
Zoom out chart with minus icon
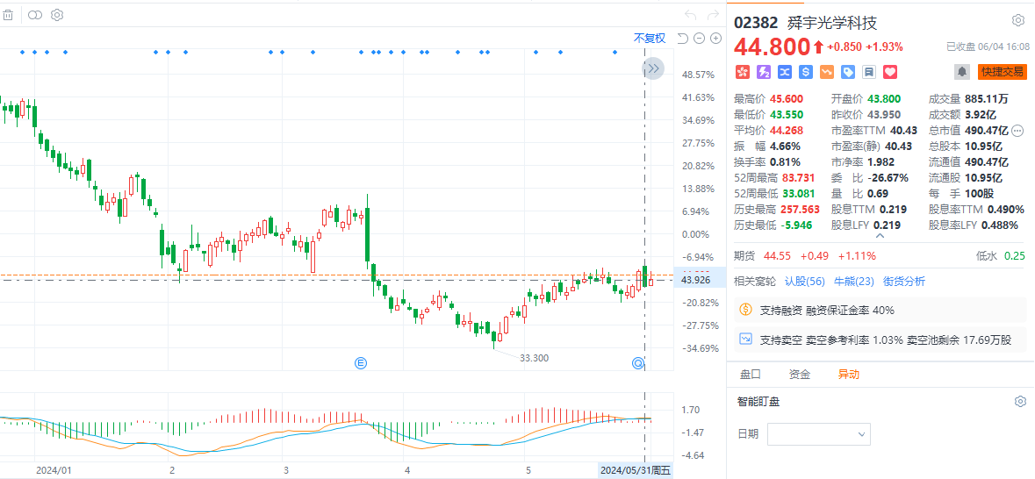tap(699, 38)
